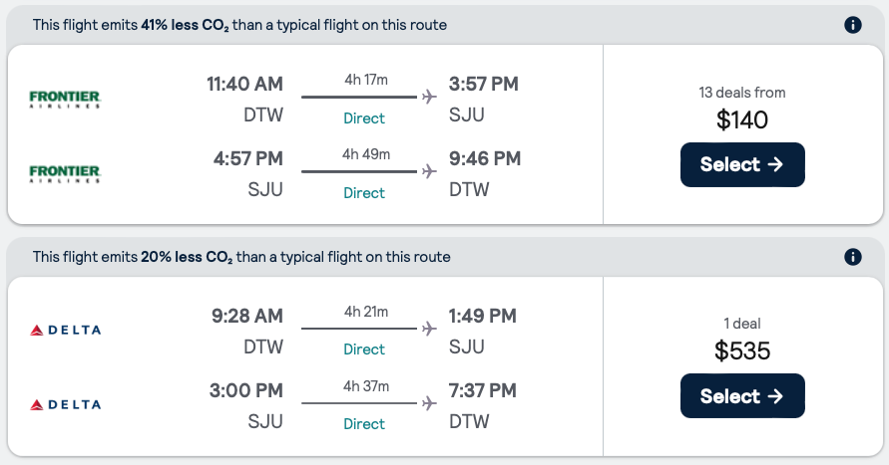This screenshot has height=465, width=889.
Task: Select the $140 Frontier flight deal
Action: pyautogui.click(x=742, y=165)
